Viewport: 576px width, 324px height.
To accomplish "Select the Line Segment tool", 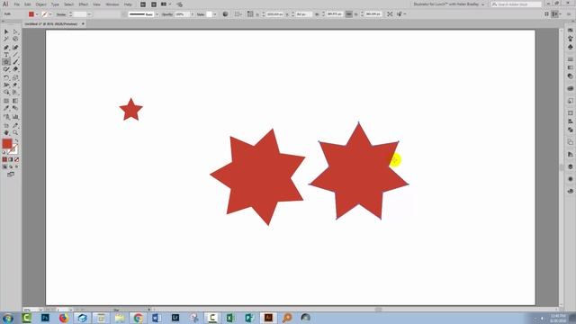I will pos(15,55).
